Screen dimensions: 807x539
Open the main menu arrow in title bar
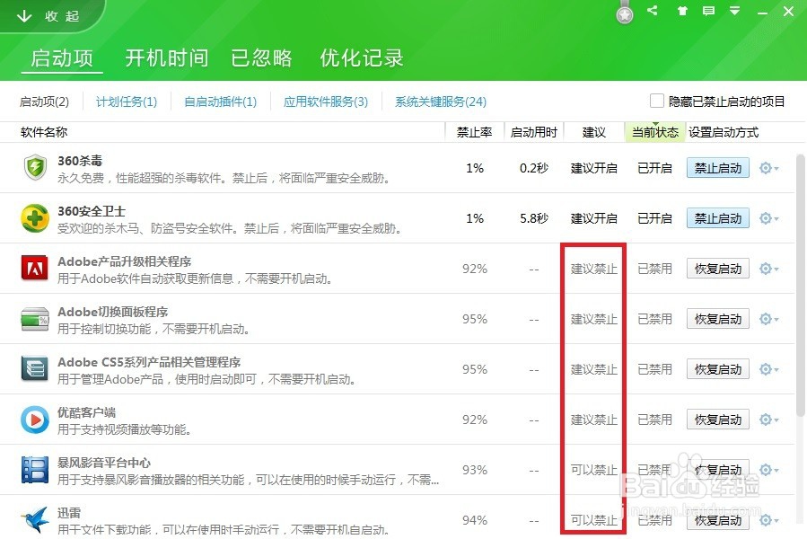(736, 12)
